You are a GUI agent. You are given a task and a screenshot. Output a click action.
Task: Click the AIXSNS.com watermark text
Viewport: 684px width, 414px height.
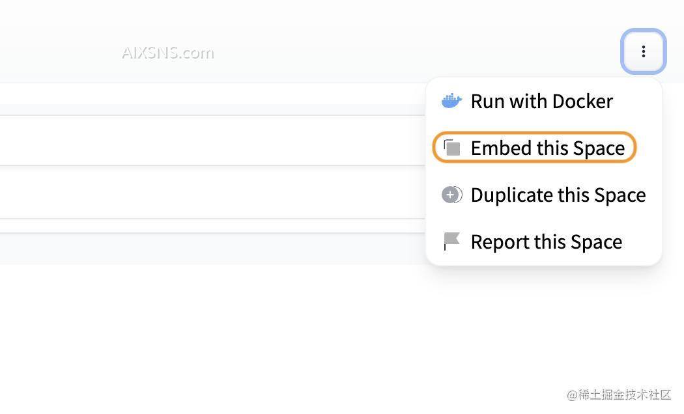[x=167, y=53]
